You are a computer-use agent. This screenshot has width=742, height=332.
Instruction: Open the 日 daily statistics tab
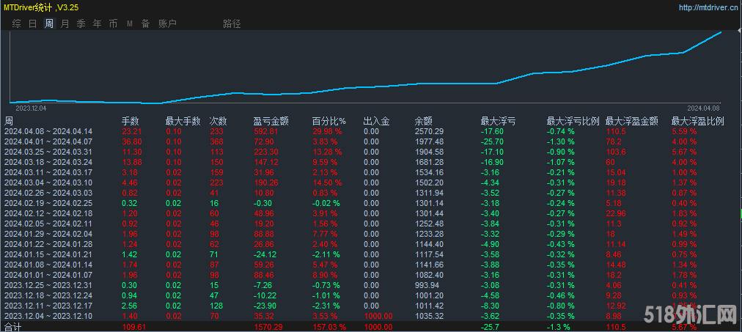pyautogui.click(x=33, y=23)
